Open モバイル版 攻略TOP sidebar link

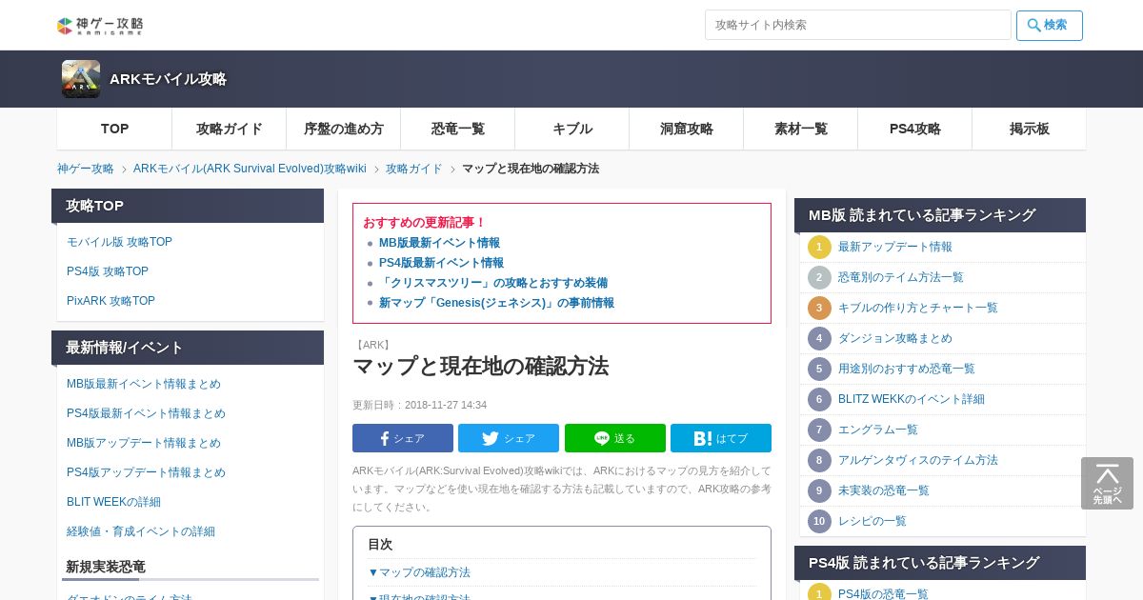coord(119,242)
